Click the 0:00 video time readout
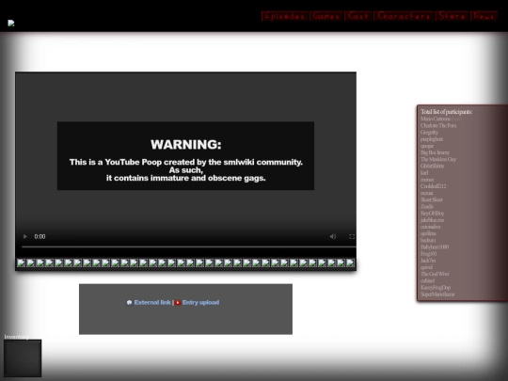 (40, 236)
